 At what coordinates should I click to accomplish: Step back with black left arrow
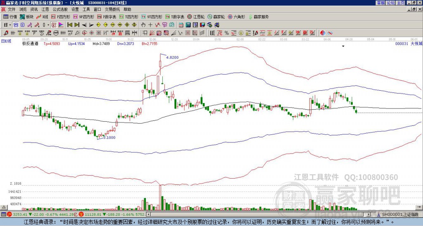click(84, 25)
